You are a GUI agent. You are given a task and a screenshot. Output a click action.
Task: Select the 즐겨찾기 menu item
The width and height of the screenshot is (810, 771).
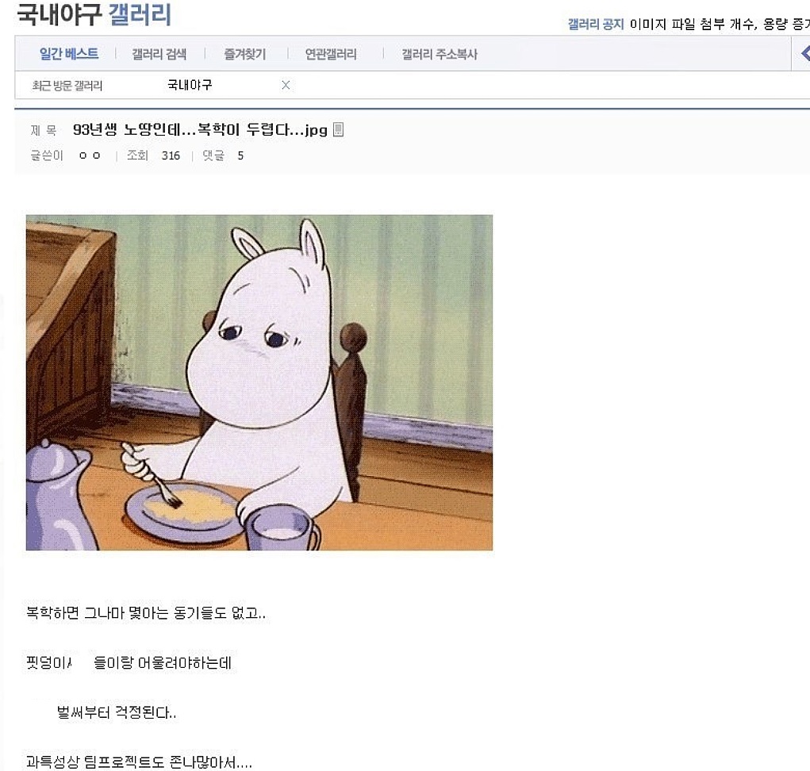(x=245, y=54)
